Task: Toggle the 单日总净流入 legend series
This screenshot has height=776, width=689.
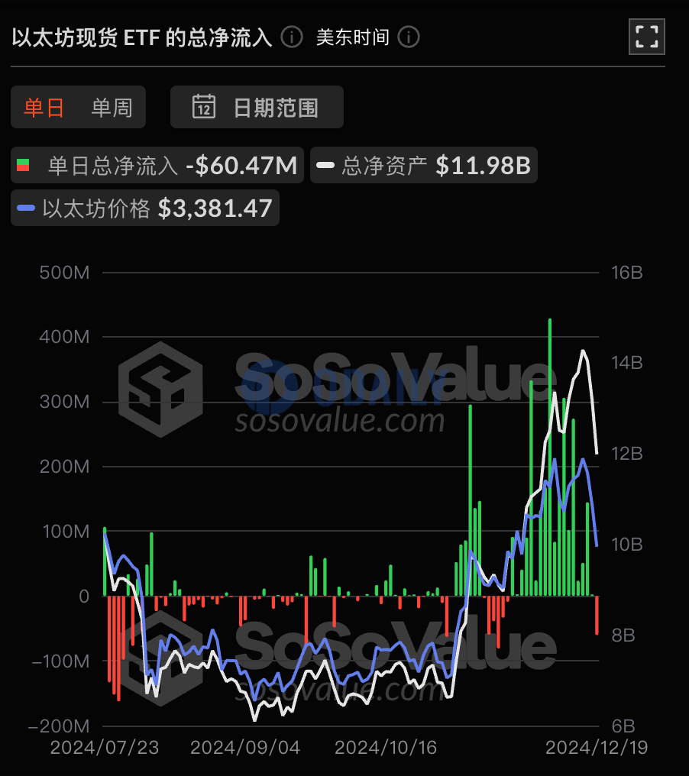Action: [157, 166]
